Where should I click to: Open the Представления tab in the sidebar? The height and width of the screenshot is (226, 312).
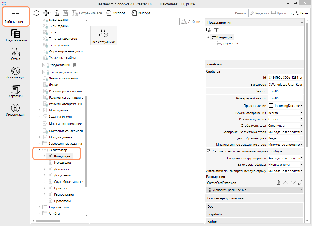coord(15,36)
